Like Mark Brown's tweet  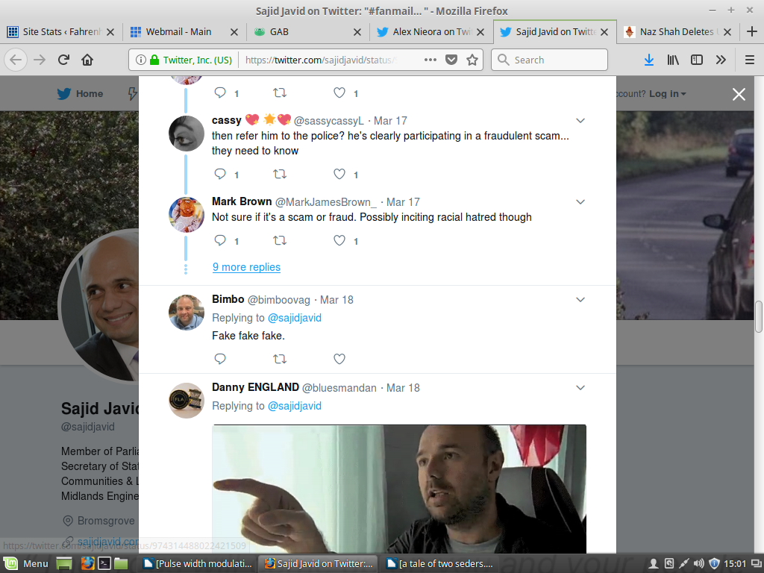pyautogui.click(x=339, y=241)
